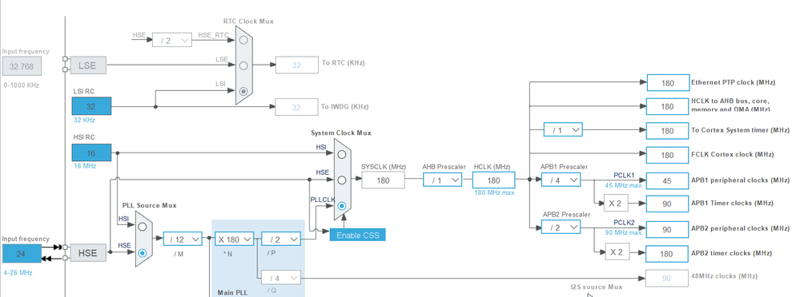This screenshot has height=297, width=800.
Task: Click the I2S source Mux label
Action: 597,287
